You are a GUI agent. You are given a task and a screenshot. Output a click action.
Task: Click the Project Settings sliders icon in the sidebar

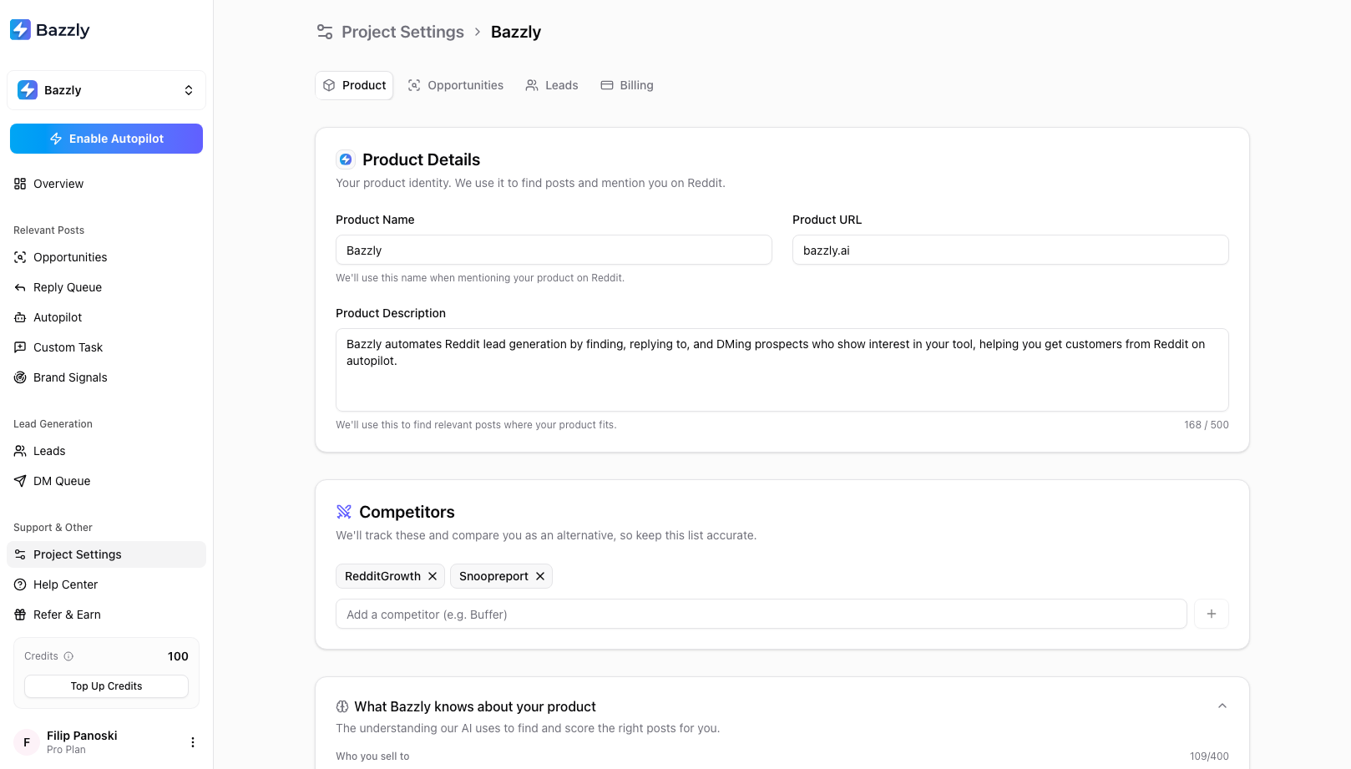20,554
